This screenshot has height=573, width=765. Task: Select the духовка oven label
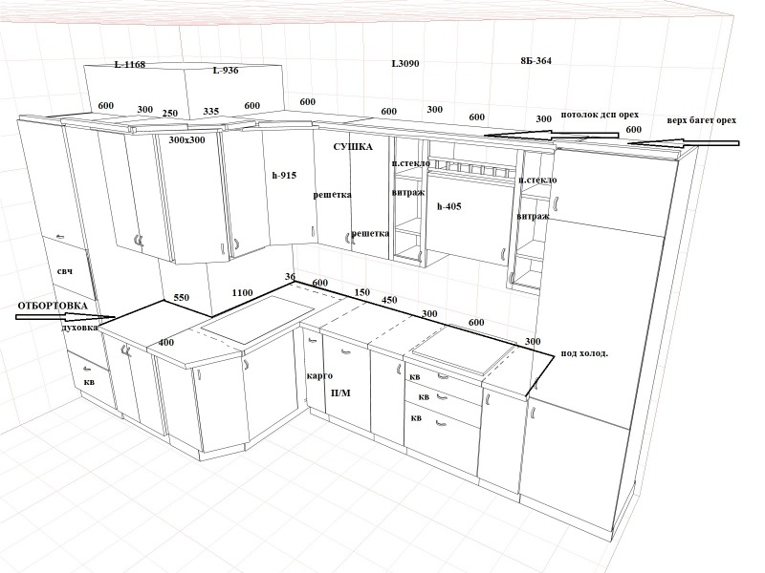[79, 328]
